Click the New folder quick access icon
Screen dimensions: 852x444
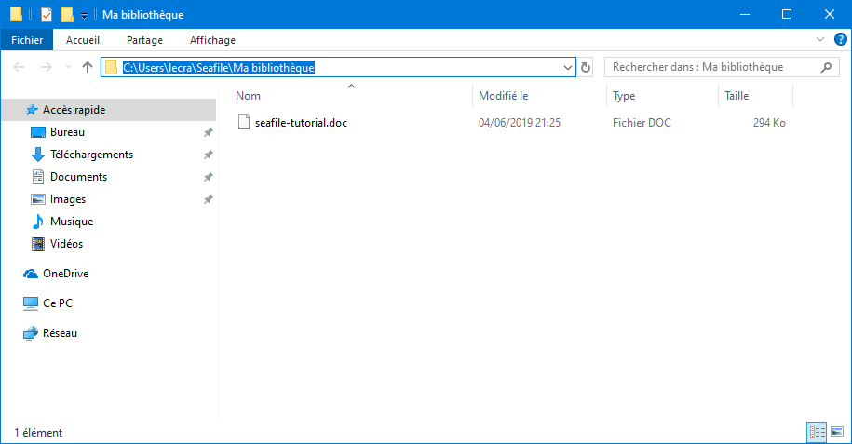point(67,15)
